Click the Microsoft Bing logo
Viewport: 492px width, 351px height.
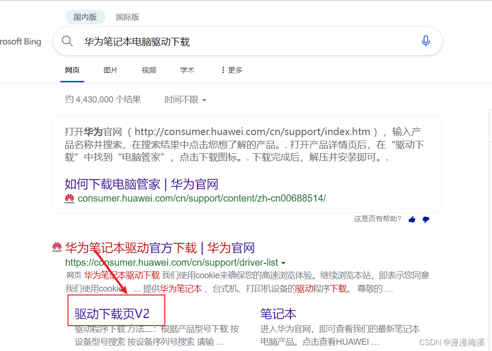click(21, 41)
